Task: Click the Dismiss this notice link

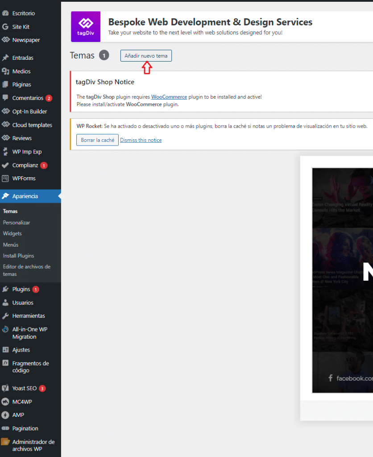Action: tap(141, 140)
